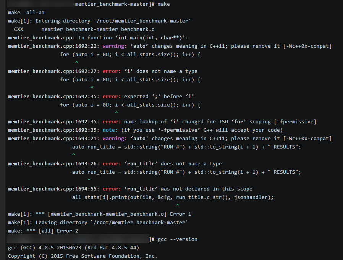The image size is (343, 260).
Task: Open the memtier_benchmark.cpp:1694:55 error location
Action: click(x=53, y=189)
